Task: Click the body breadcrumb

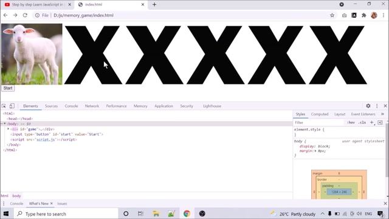Action: [x=16, y=196]
